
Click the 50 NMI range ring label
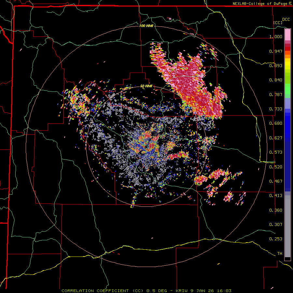[x=146, y=86]
